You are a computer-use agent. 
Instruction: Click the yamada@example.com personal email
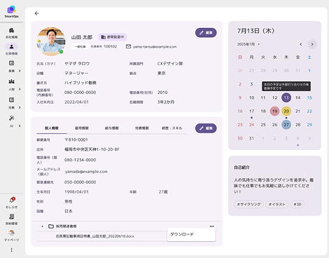coord(86,172)
